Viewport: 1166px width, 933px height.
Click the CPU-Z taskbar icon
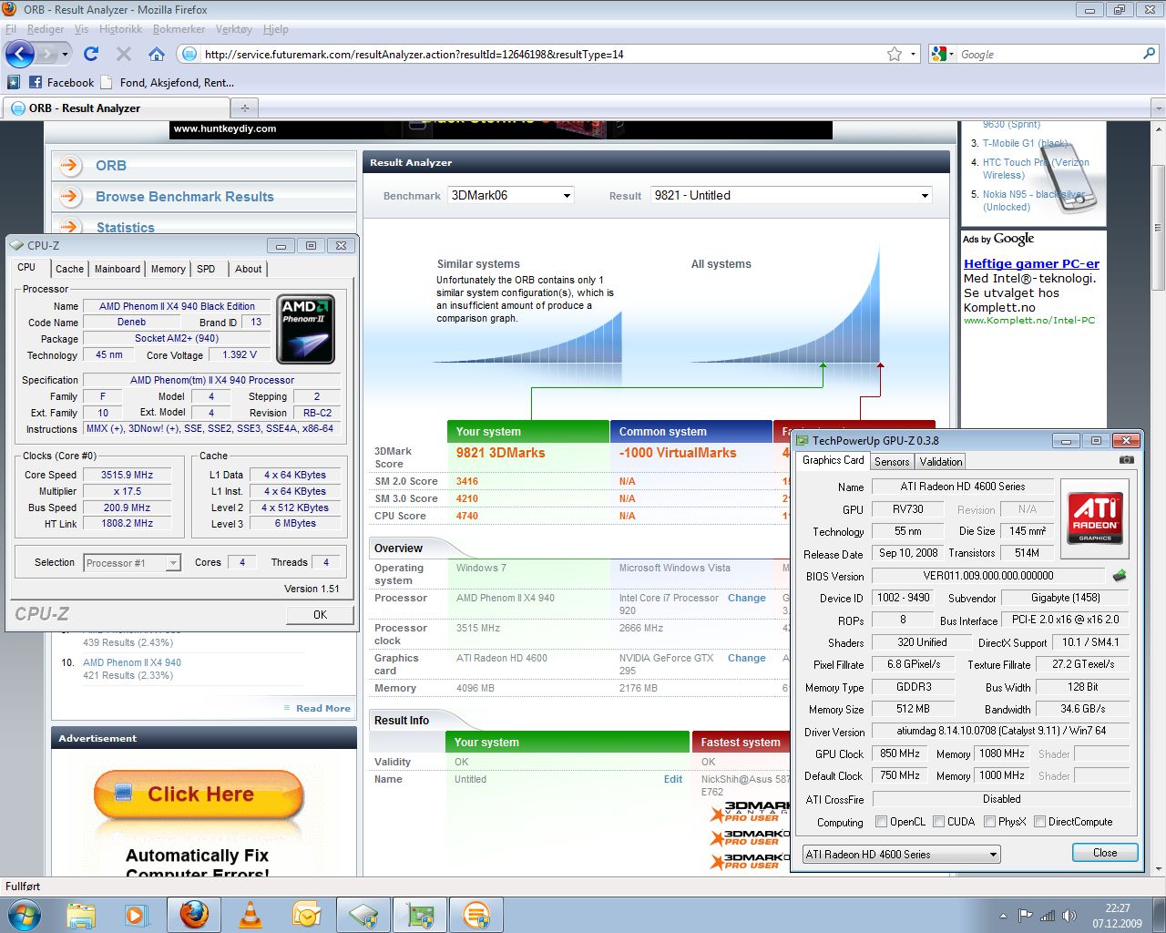(363, 915)
